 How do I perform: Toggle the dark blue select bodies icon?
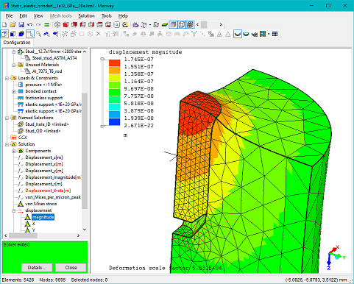21,34
